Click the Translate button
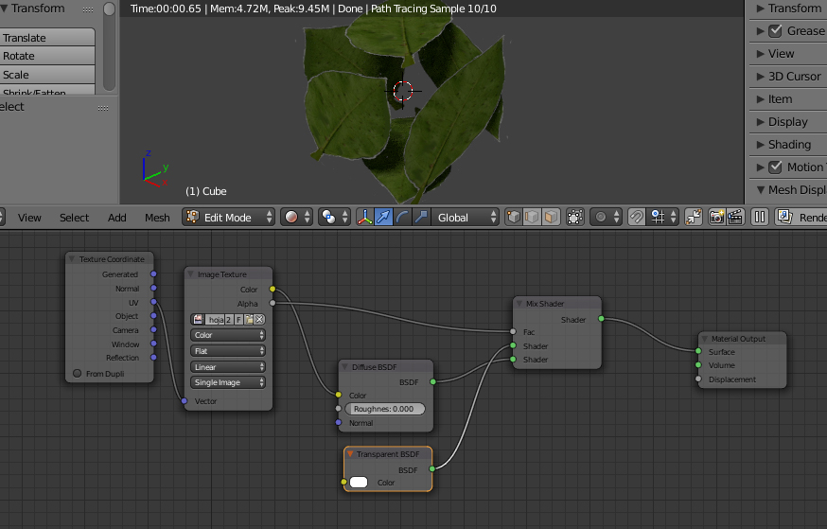This screenshot has width=827, height=529. (x=47, y=38)
